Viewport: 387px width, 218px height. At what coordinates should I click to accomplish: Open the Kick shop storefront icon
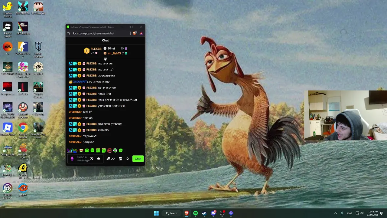(x=120, y=159)
